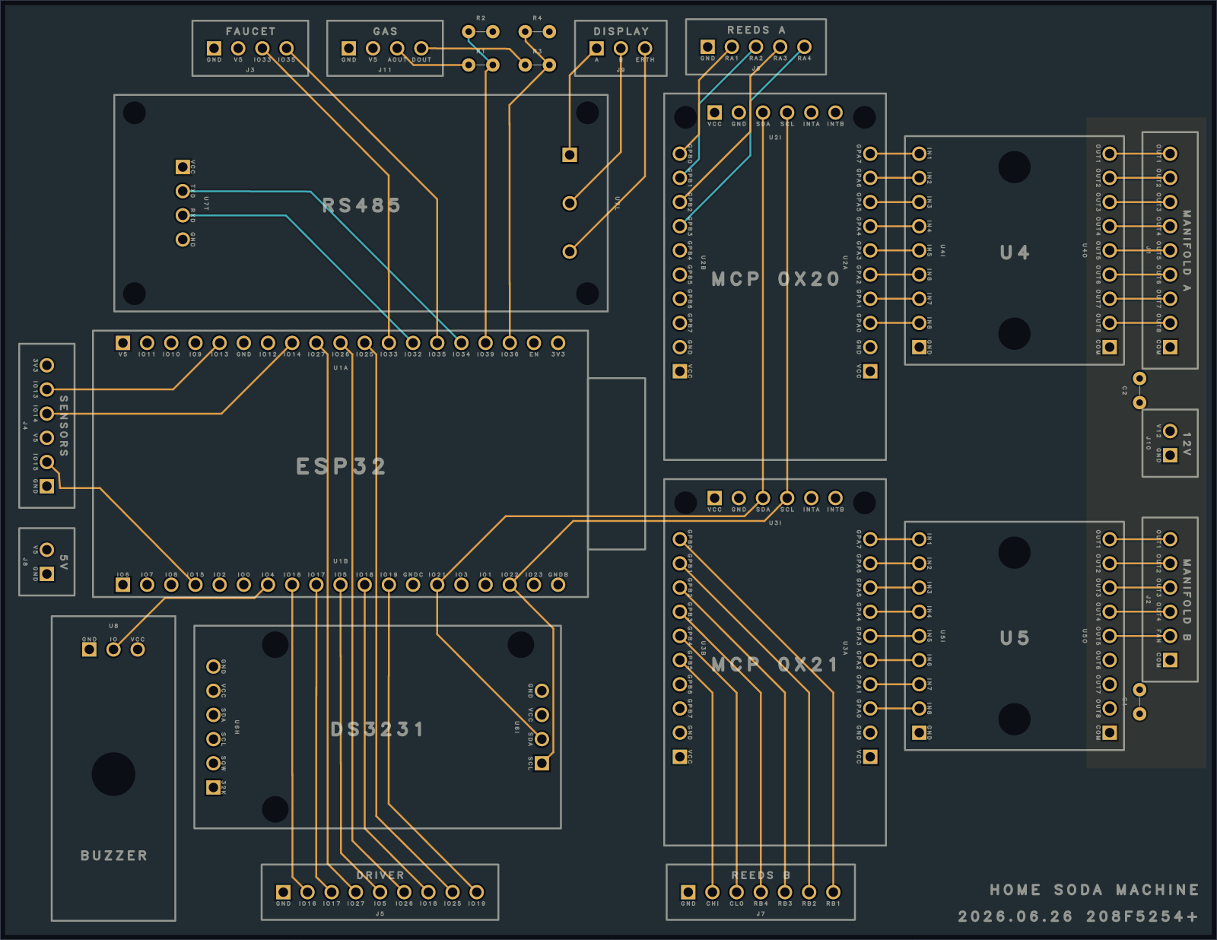Select the GNDB pad on ESP32 bottom row
The image size is (1217, 940).
click(x=558, y=585)
